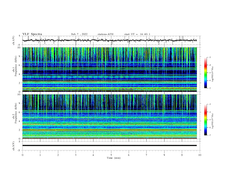Click the "-3" tick on the upper colorbar
The image size is (225, 174).
(x=210, y=57)
